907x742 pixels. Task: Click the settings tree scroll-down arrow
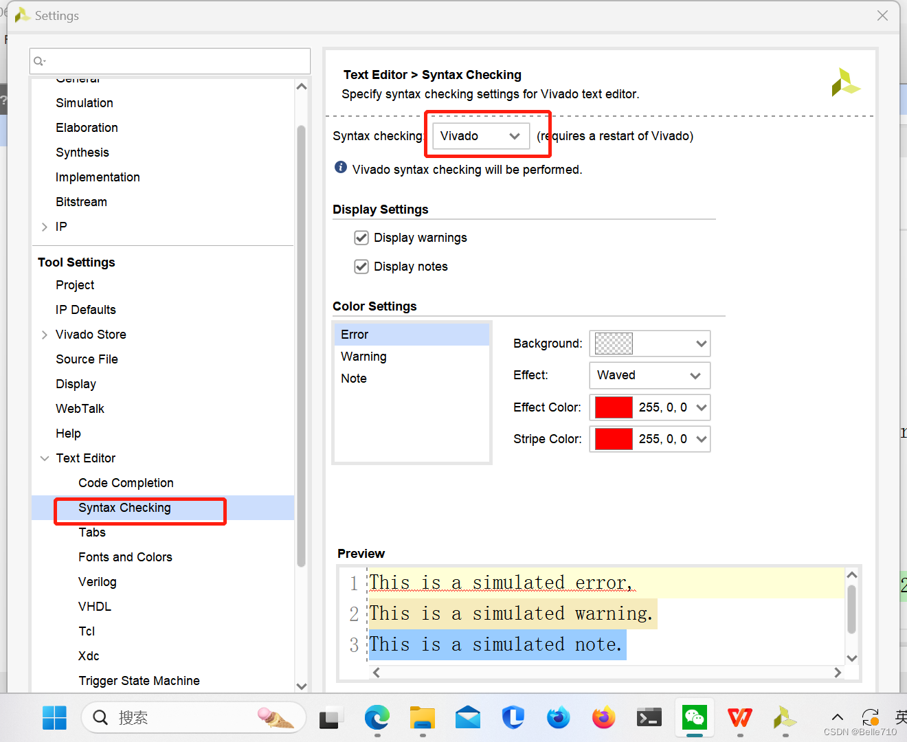tap(301, 686)
